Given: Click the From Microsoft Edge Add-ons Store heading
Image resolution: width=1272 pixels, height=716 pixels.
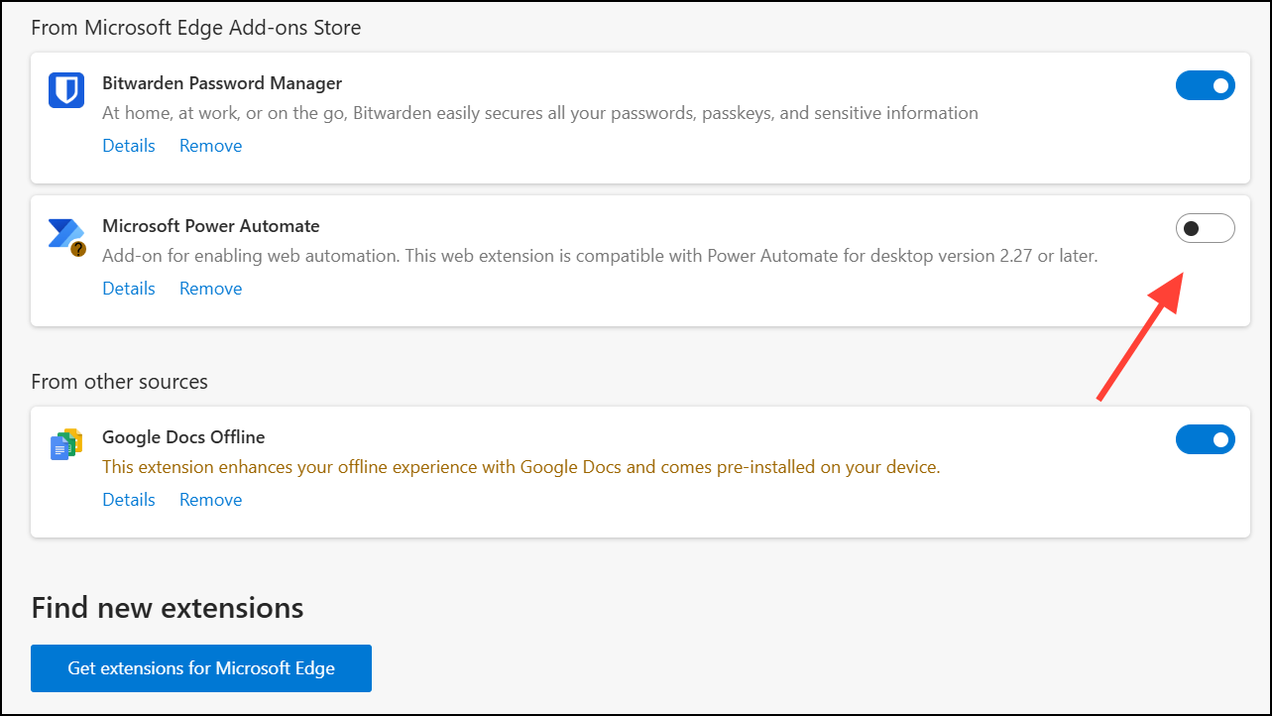Looking at the screenshot, I should pyautogui.click(x=196, y=28).
